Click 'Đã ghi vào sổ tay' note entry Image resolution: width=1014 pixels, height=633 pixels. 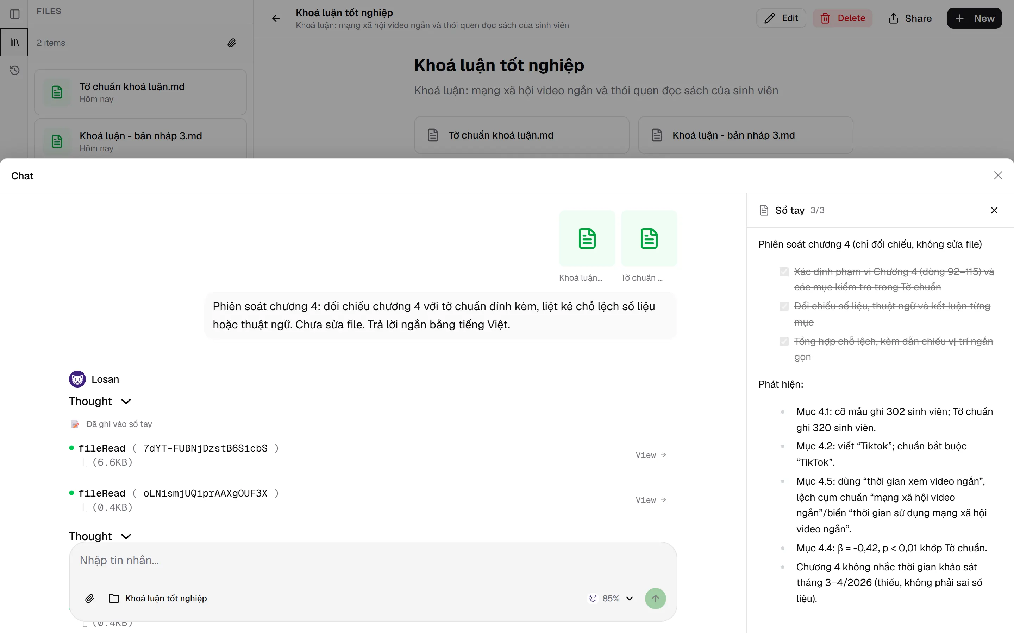112,424
